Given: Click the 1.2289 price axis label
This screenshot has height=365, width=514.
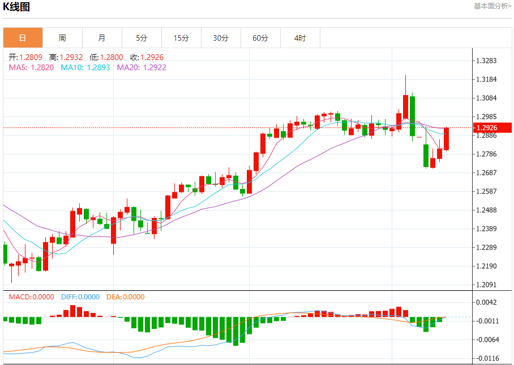Looking at the screenshot, I should (486, 247).
